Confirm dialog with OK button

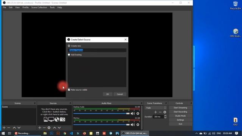point(107,94)
